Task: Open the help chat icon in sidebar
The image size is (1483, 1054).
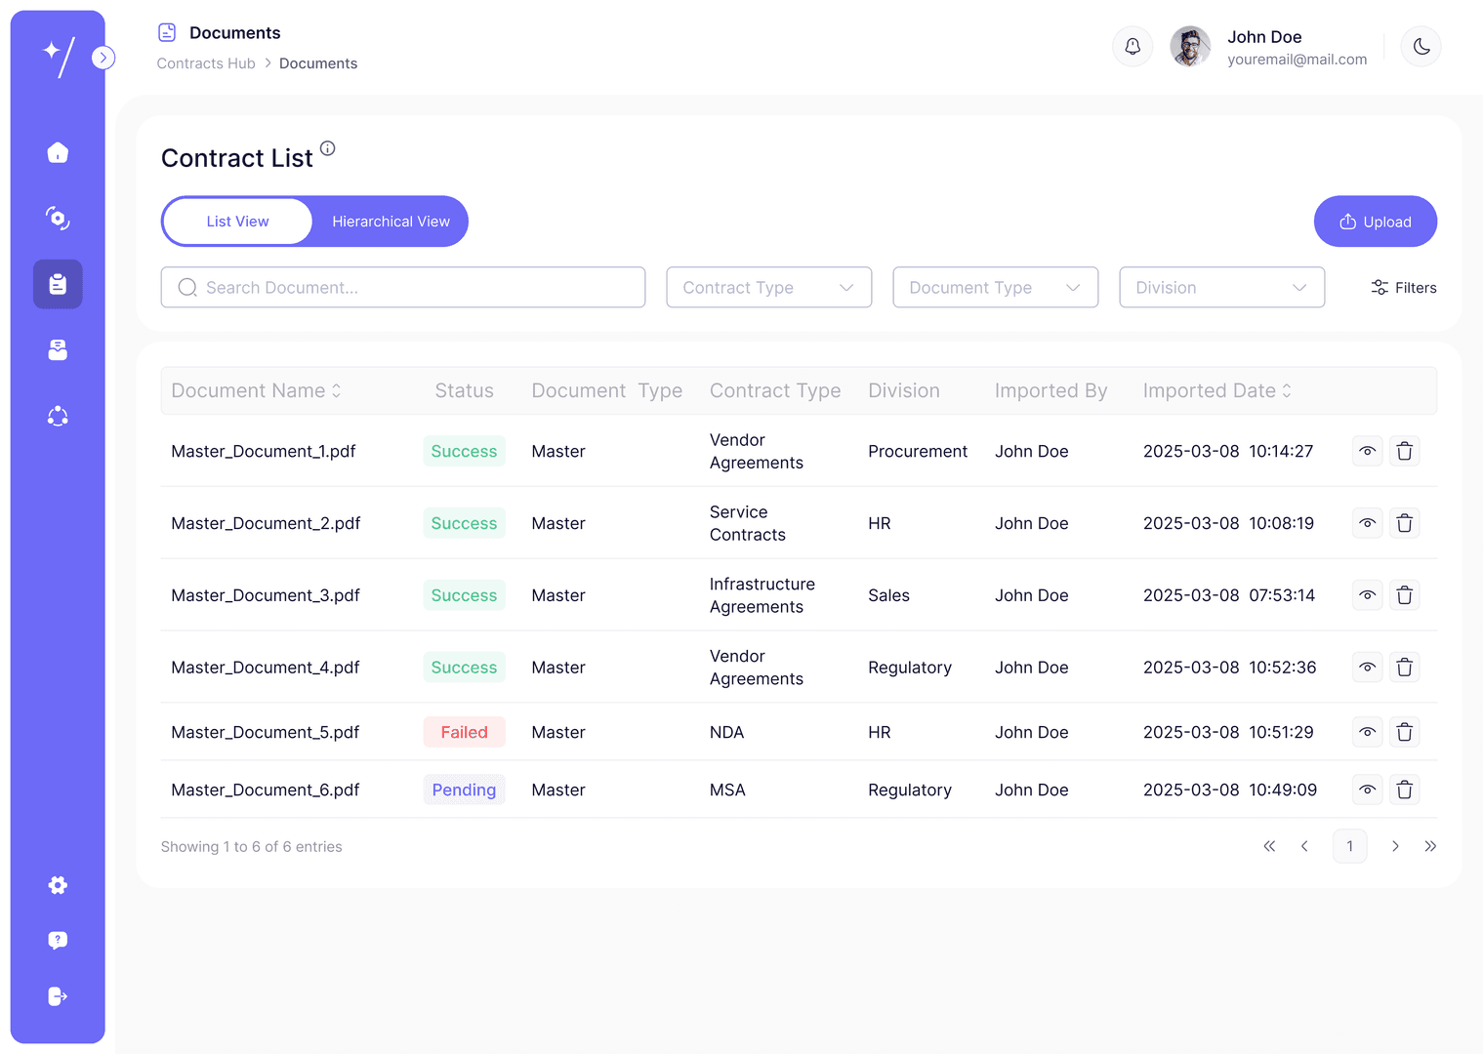Action: (58, 940)
